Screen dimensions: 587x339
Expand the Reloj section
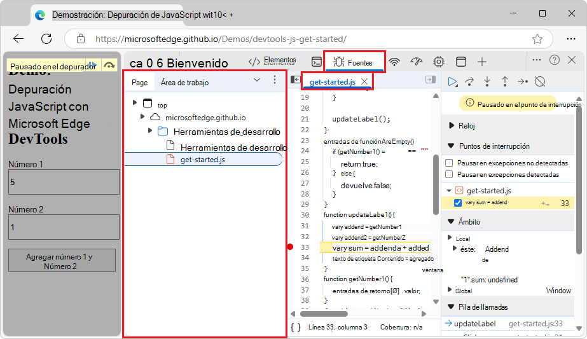click(x=451, y=125)
